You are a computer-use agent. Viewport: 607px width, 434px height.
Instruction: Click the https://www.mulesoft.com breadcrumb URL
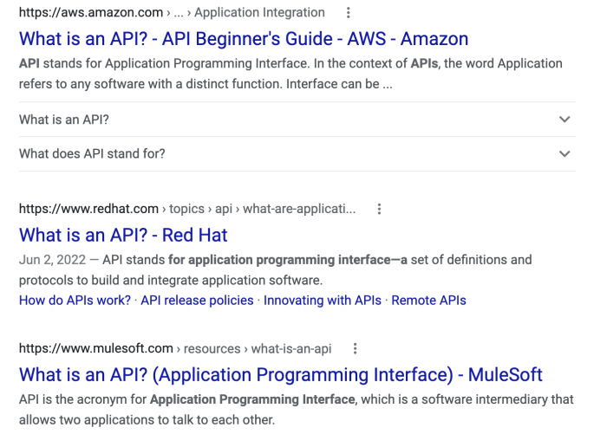pyautogui.click(x=96, y=349)
